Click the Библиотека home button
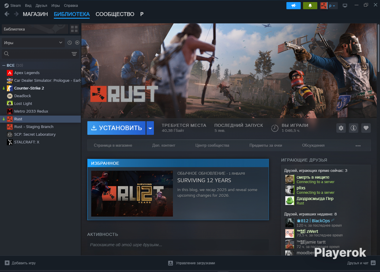This screenshot has height=272, width=380. (35, 29)
